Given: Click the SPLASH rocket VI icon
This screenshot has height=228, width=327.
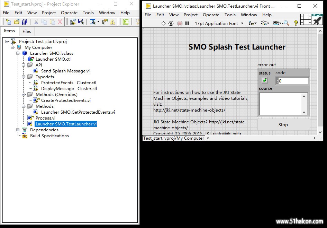Looking at the screenshot, I should [317, 19].
